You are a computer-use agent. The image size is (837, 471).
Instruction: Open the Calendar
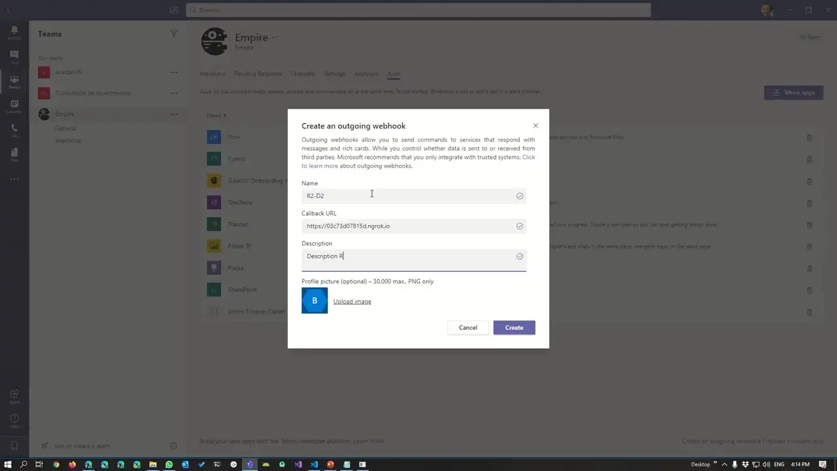pyautogui.click(x=14, y=103)
